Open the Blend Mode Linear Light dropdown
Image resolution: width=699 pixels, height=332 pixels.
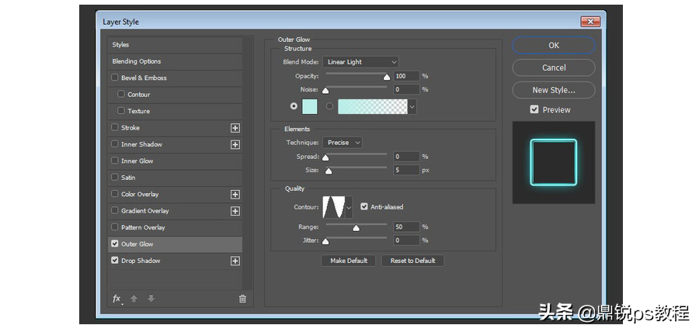pyautogui.click(x=360, y=62)
